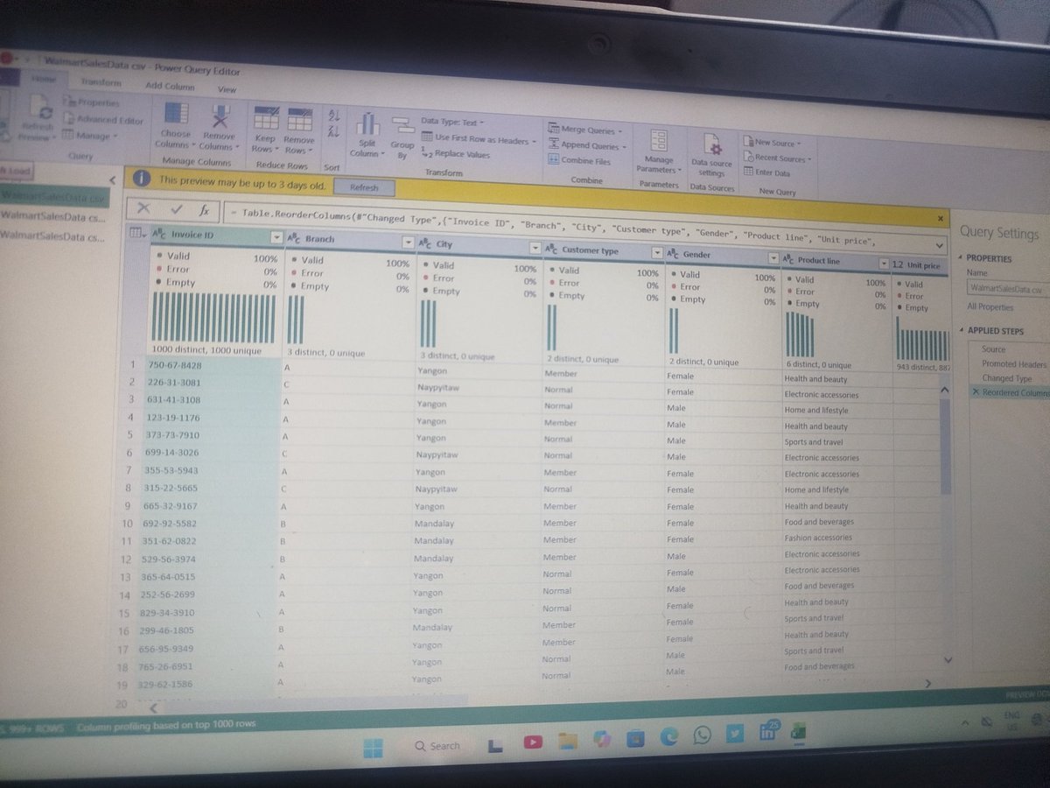Click the fx formula icon

click(204, 211)
